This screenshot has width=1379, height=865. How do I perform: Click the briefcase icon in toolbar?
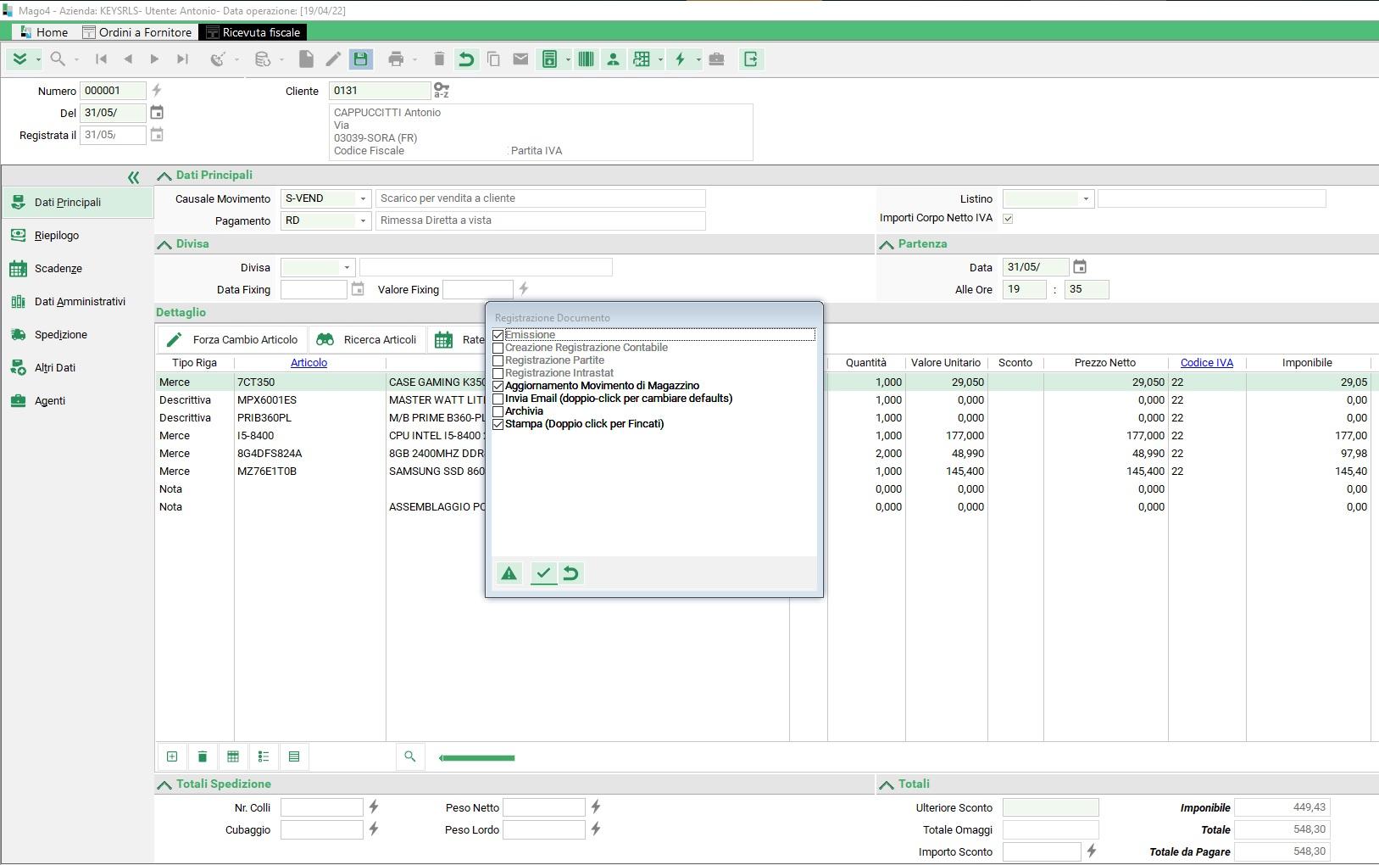716,59
